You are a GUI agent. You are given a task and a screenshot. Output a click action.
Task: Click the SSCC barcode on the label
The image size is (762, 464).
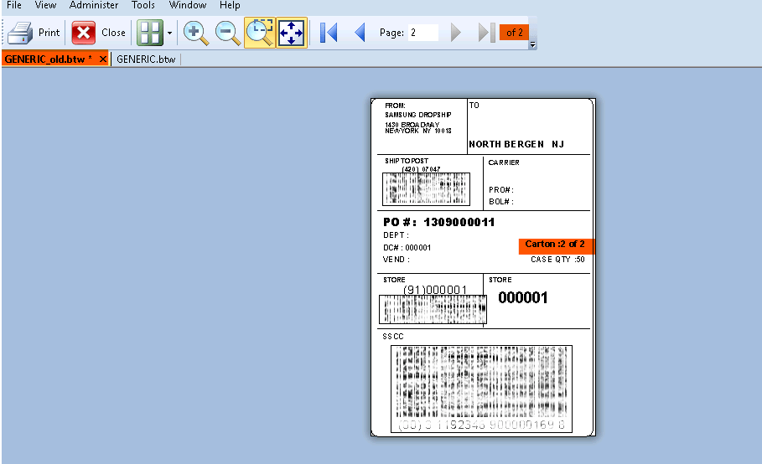coord(482,389)
